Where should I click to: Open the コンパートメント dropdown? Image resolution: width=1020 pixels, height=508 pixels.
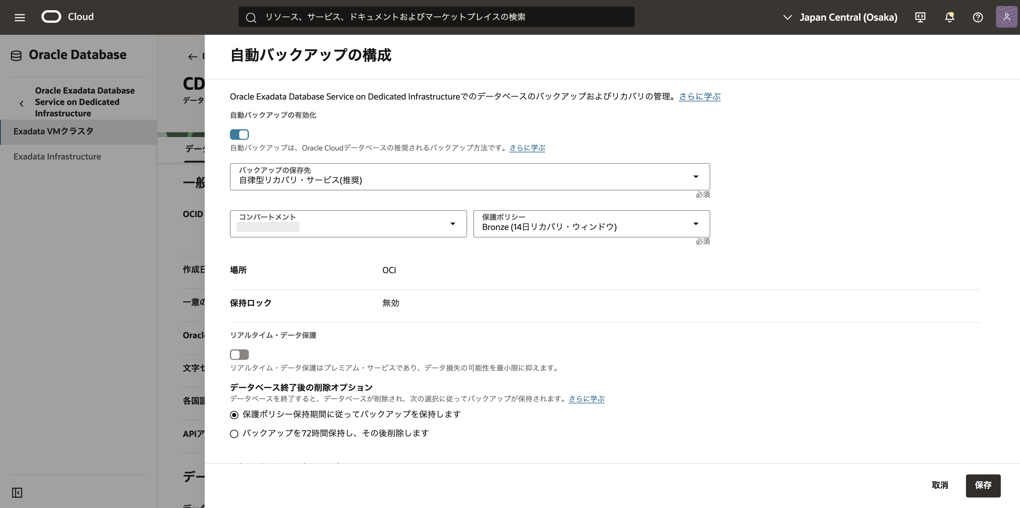pyautogui.click(x=348, y=224)
